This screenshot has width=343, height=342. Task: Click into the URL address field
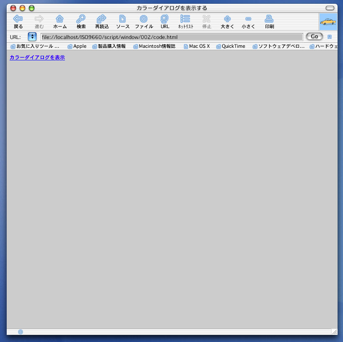click(x=172, y=37)
